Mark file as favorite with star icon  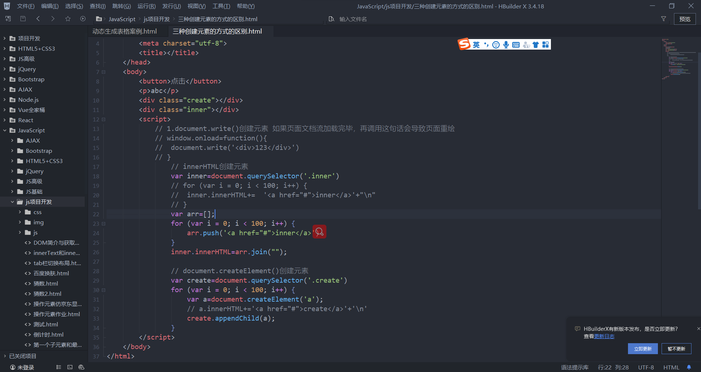[68, 19]
